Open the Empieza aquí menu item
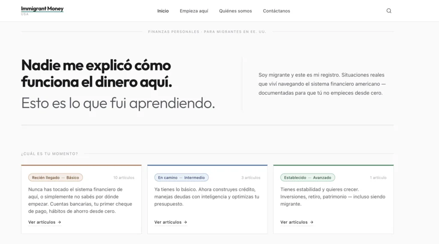Screen dimensions: 439x244 pyautogui.click(x=194, y=11)
